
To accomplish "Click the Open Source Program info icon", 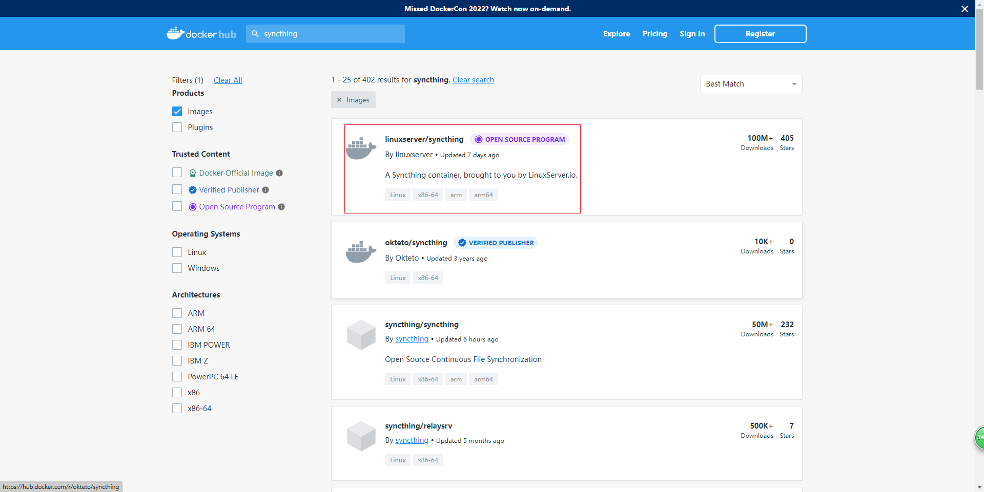I will [x=281, y=207].
